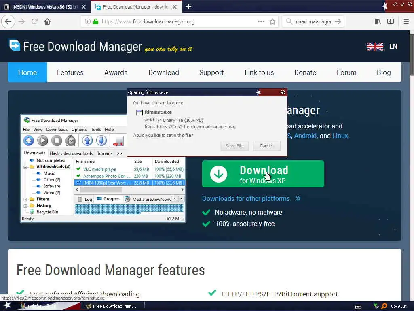Click the taskbar start star icon
The image size is (414, 311).
click(x=6, y=306)
